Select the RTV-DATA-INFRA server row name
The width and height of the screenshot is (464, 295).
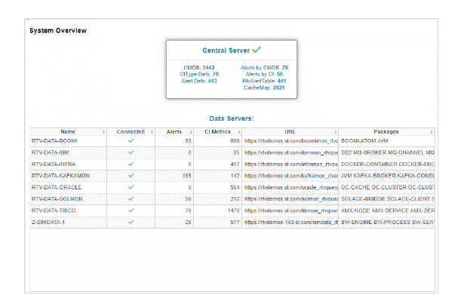tap(54, 164)
